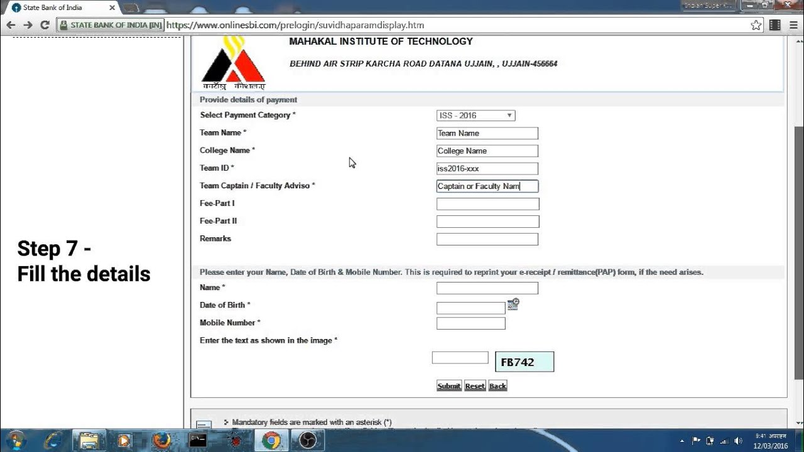Screen dimensions: 804x452
Task: Open the media player taskbar icon
Action: point(125,440)
